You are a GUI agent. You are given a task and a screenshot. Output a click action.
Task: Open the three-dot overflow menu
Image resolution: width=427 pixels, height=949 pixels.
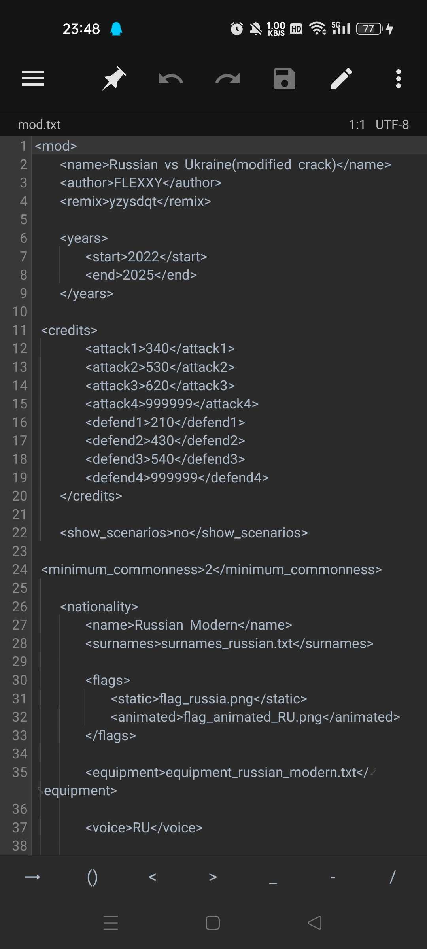pyautogui.click(x=398, y=79)
